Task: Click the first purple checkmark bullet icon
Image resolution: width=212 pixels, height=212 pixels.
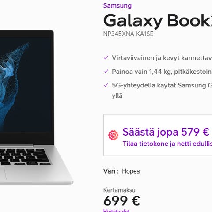Action: coord(106,58)
